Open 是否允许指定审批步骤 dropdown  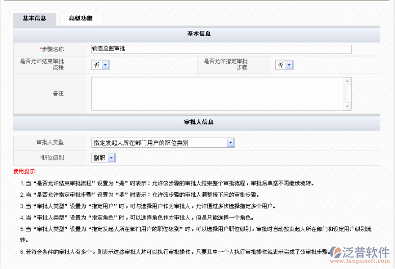pyautogui.click(x=284, y=65)
